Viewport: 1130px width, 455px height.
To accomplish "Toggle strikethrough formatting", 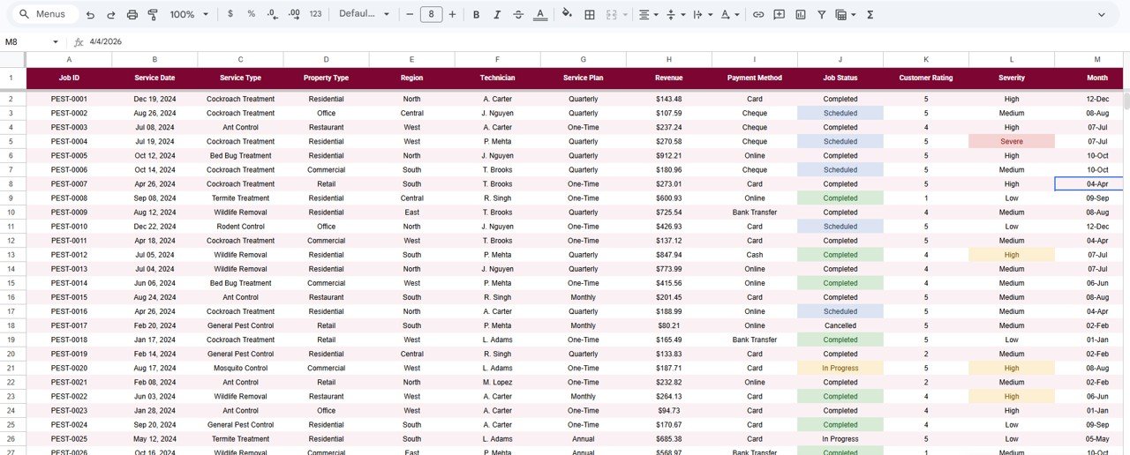I will click(518, 15).
